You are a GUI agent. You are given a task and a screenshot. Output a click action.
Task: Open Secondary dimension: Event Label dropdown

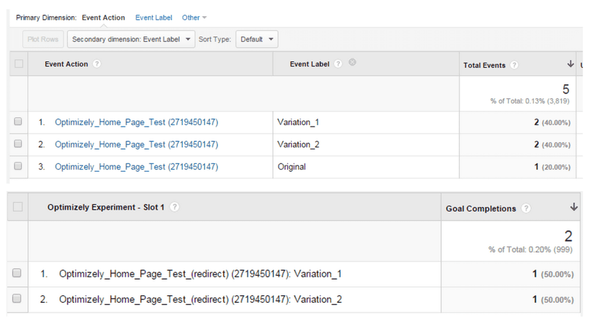[x=131, y=39]
